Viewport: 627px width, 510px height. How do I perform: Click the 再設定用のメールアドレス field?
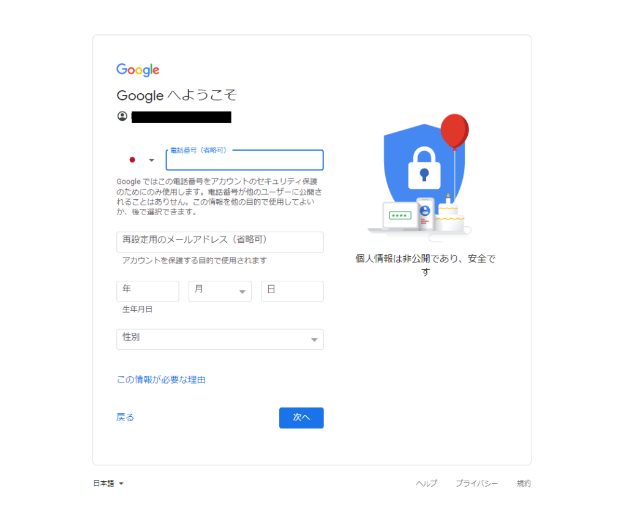coord(220,242)
